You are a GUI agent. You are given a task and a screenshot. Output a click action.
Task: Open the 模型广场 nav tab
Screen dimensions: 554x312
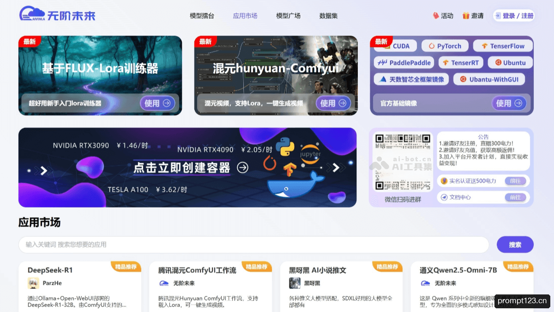288,16
